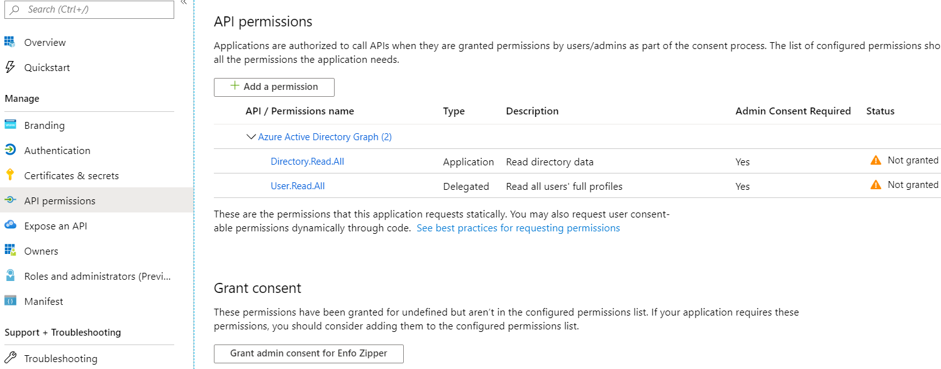Click the Overview grid icon
Image resolution: width=941 pixels, height=369 pixels.
click(9, 42)
